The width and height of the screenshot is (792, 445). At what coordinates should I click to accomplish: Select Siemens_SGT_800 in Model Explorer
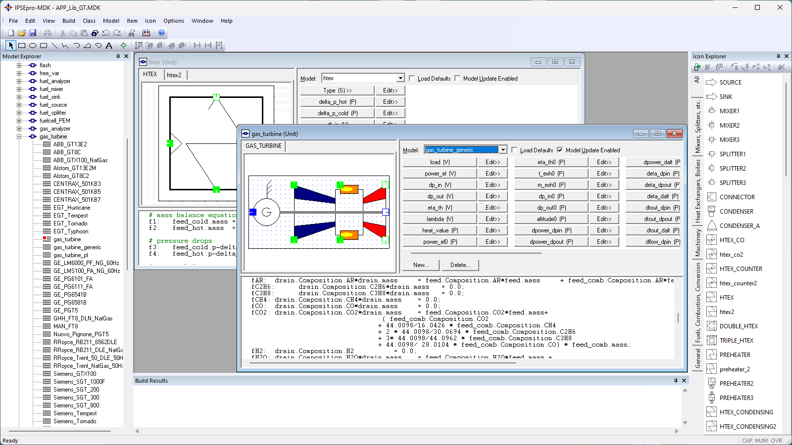[76, 405]
